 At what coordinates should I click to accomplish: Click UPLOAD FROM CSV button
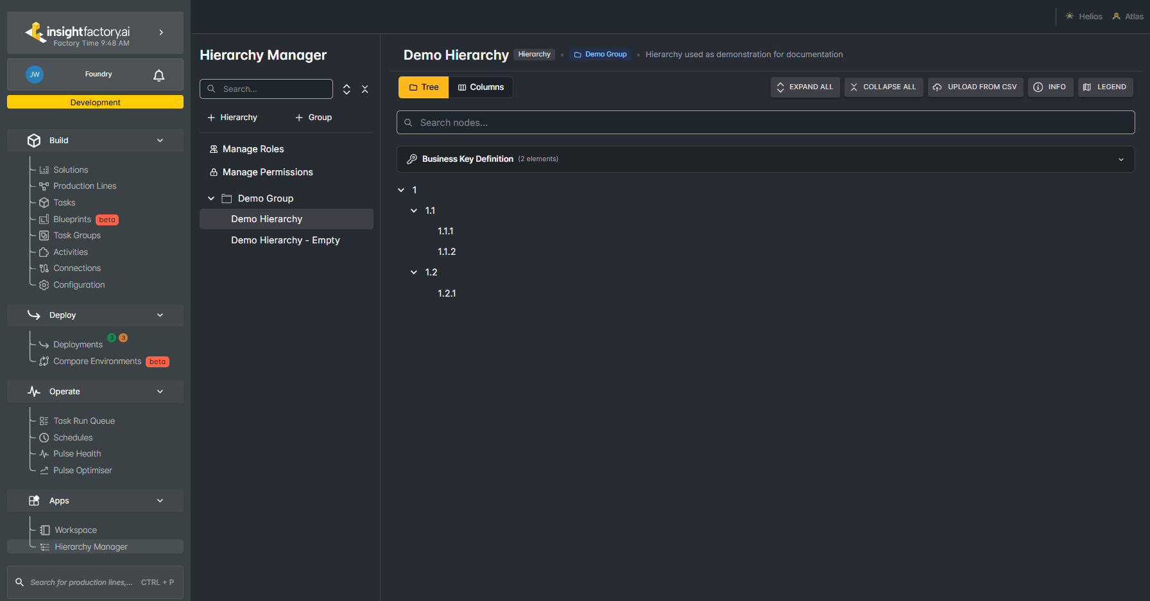point(975,87)
